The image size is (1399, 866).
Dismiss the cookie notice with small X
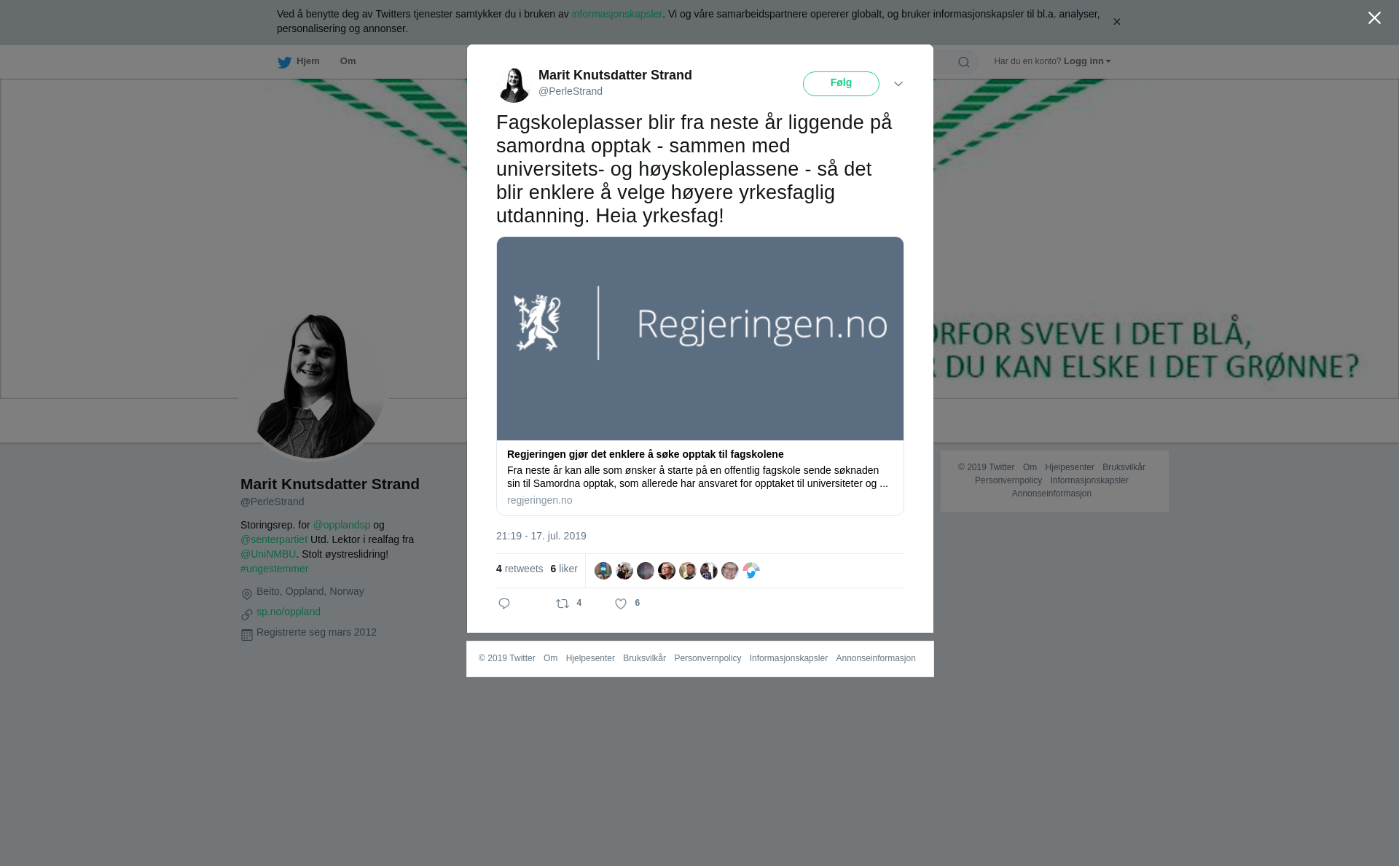point(1116,22)
